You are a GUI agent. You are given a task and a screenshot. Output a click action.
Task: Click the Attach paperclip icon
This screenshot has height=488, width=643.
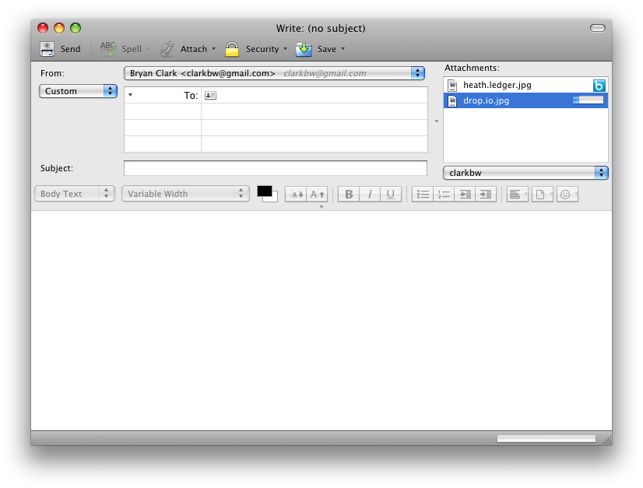pyautogui.click(x=167, y=49)
